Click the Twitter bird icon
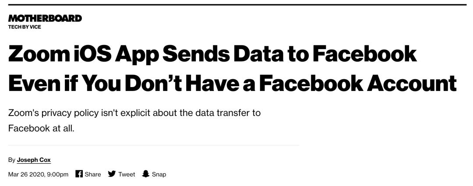Viewport: 473px width, 186px height. 112,174
